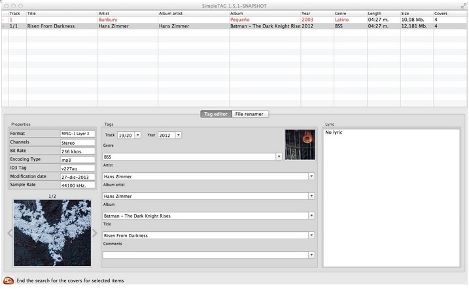469x289 pixels.
Task: Show the next cover with right arrow
Action: 95,233
